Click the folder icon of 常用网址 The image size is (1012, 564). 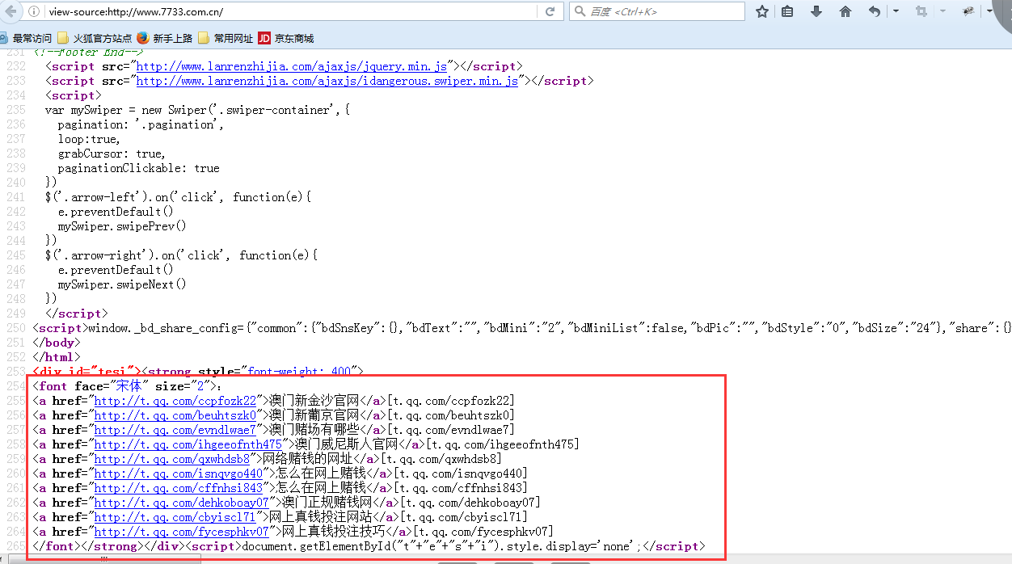(x=204, y=38)
